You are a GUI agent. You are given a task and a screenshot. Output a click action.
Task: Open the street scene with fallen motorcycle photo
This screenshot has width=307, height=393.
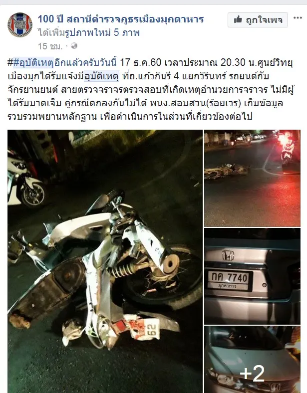(252, 178)
